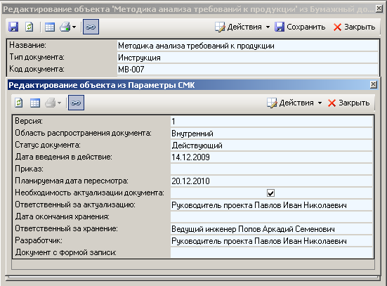Image resolution: width=387 pixels, height=286 pixels.
Task: Open table view icon in outer window toolbar
Action: [x=50, y=27]
